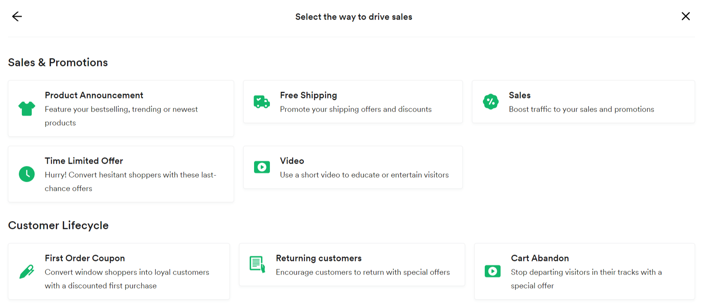
Task: Pick the Sales card heading
Action: coord(519,95)
